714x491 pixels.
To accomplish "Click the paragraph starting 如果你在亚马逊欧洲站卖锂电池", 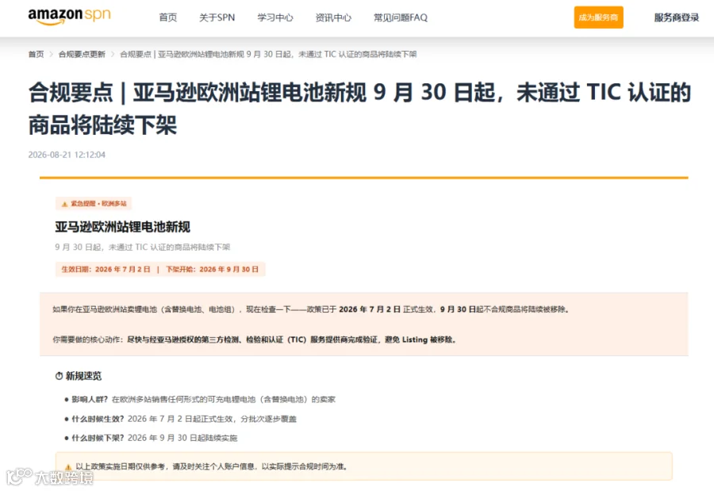I will coord(310,309).
